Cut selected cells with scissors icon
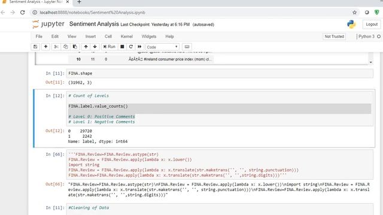Viewport: 383px width, 215px height. click(x=56, y=47)
